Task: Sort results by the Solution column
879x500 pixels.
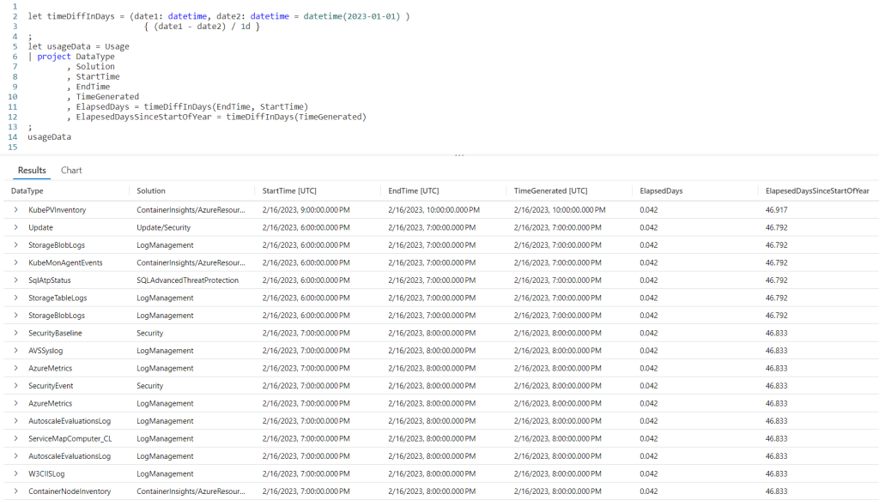Action: tap(150, 190)
